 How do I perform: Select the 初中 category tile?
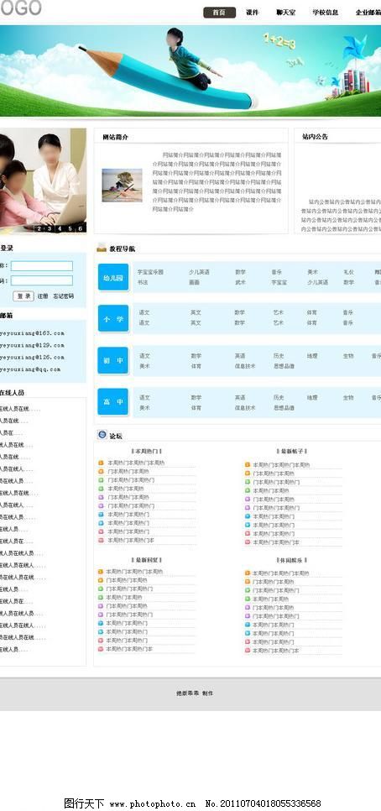[113, 360]
